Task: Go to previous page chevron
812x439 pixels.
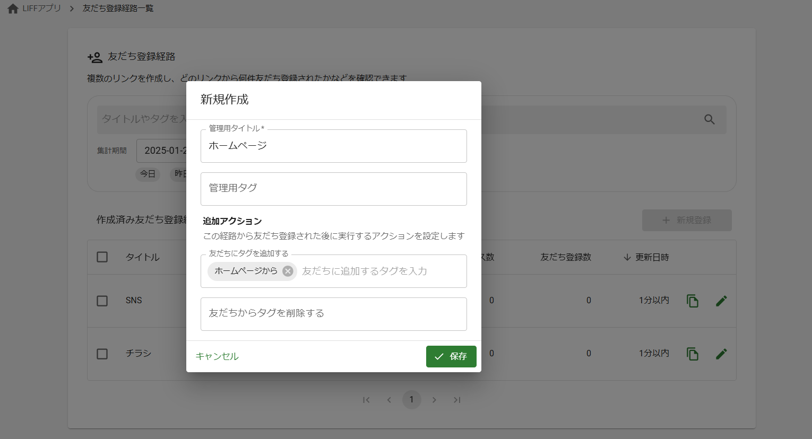Action: 389,400
